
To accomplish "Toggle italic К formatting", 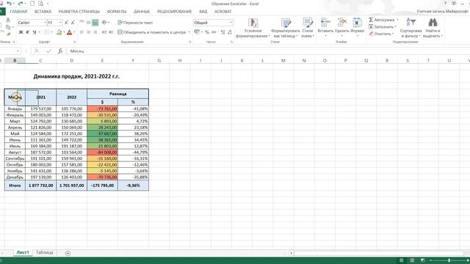I will pos(28,32).
